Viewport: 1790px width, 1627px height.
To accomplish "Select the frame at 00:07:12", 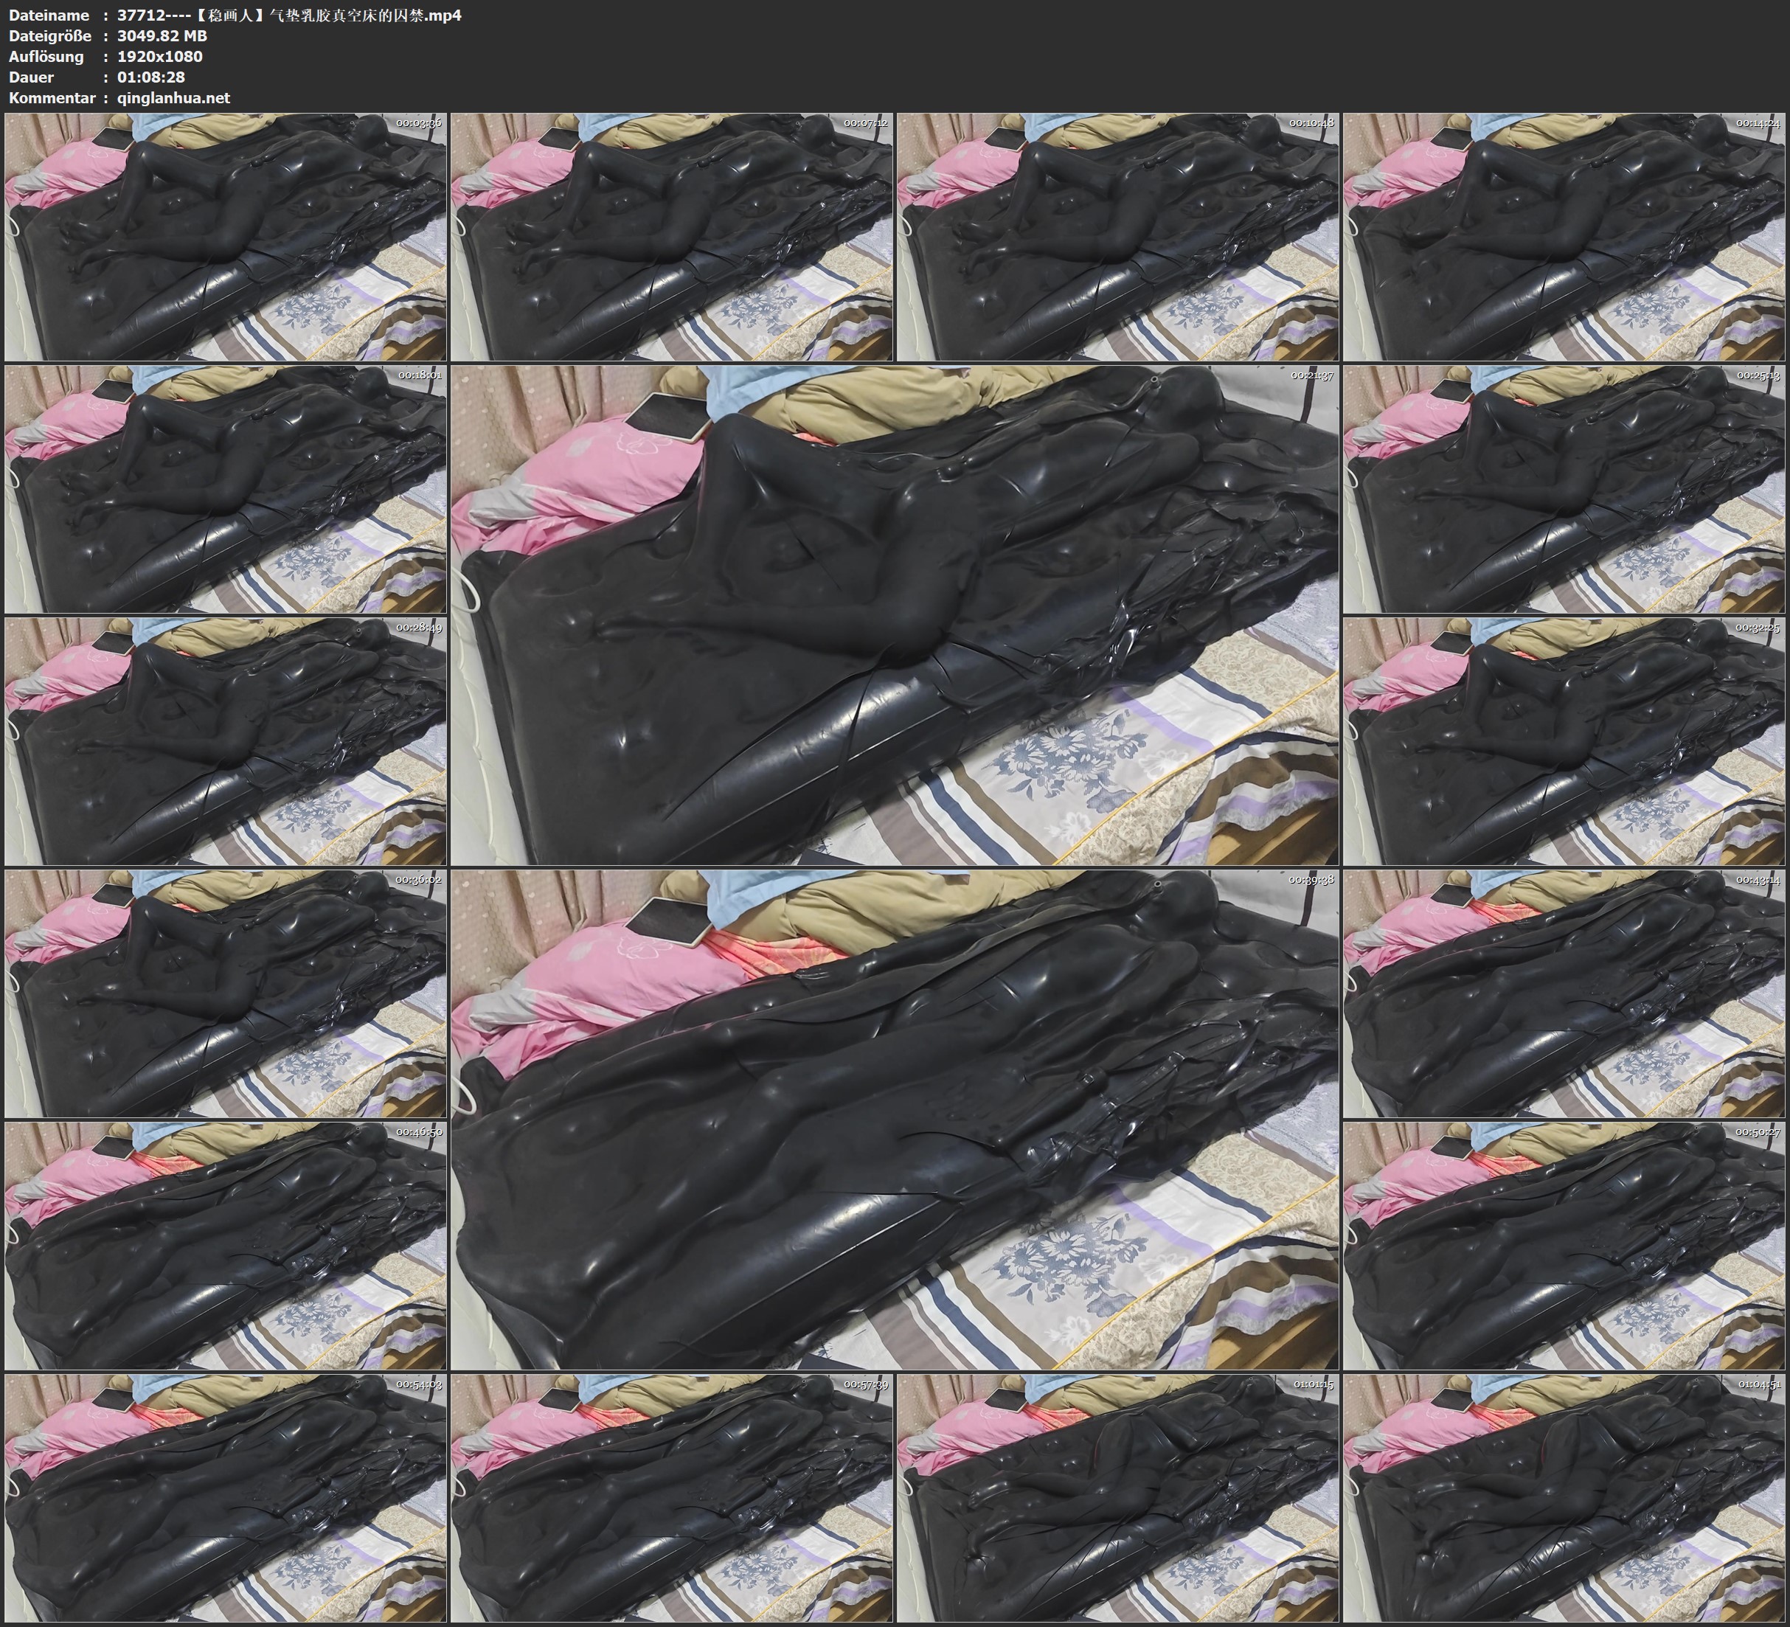I will coord(672,237).
